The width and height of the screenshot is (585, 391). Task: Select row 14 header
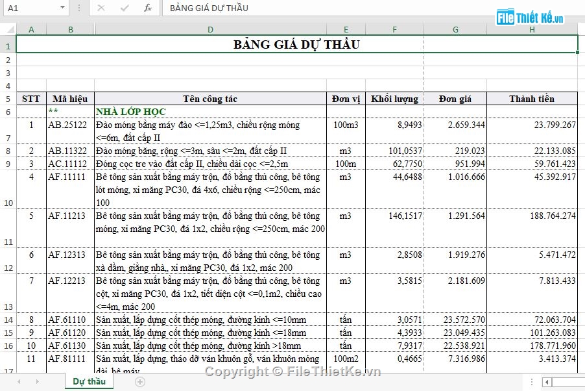[8, 320]
